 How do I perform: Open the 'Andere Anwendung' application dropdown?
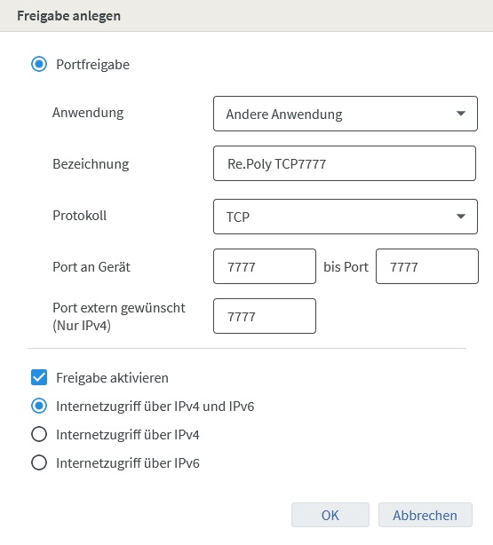pos(346,114)
